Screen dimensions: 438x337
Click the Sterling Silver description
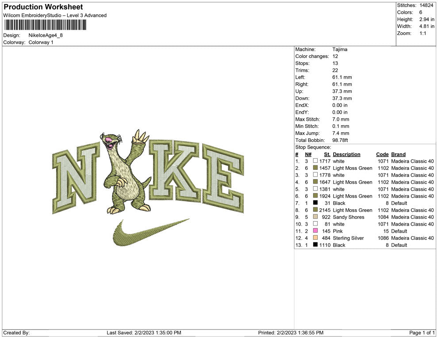348,238
